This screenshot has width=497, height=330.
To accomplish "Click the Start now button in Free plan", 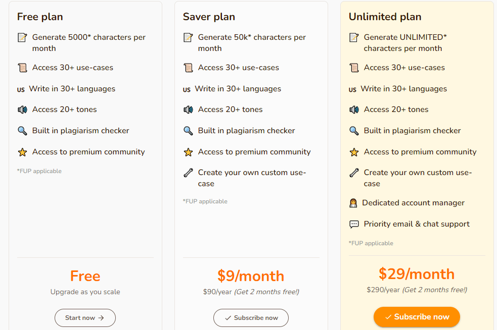I will click(x=85, y=318).
